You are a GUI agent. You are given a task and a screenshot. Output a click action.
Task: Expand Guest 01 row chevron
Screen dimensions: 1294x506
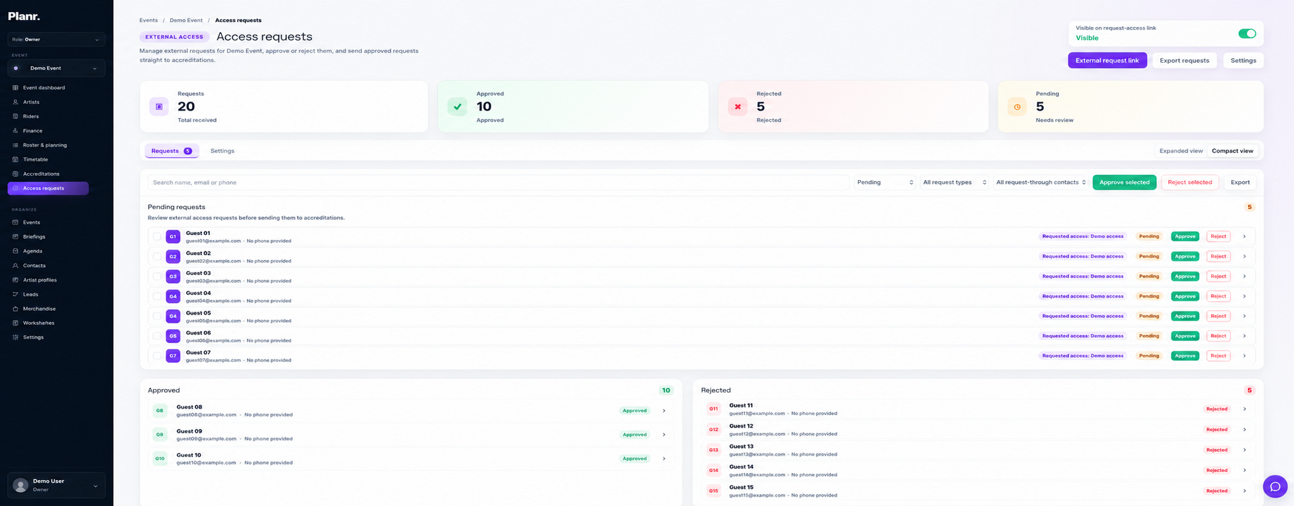click(1244, 237)
